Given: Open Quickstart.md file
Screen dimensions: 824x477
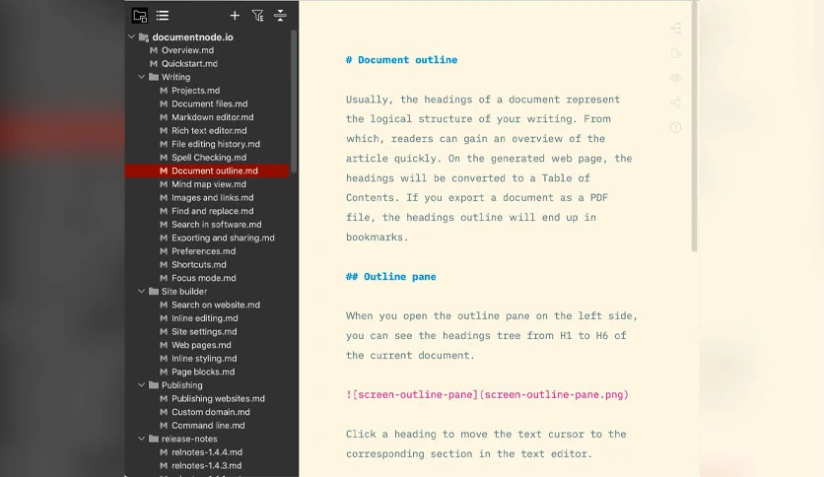Looking at the screenshot, I should coord(189,63).
